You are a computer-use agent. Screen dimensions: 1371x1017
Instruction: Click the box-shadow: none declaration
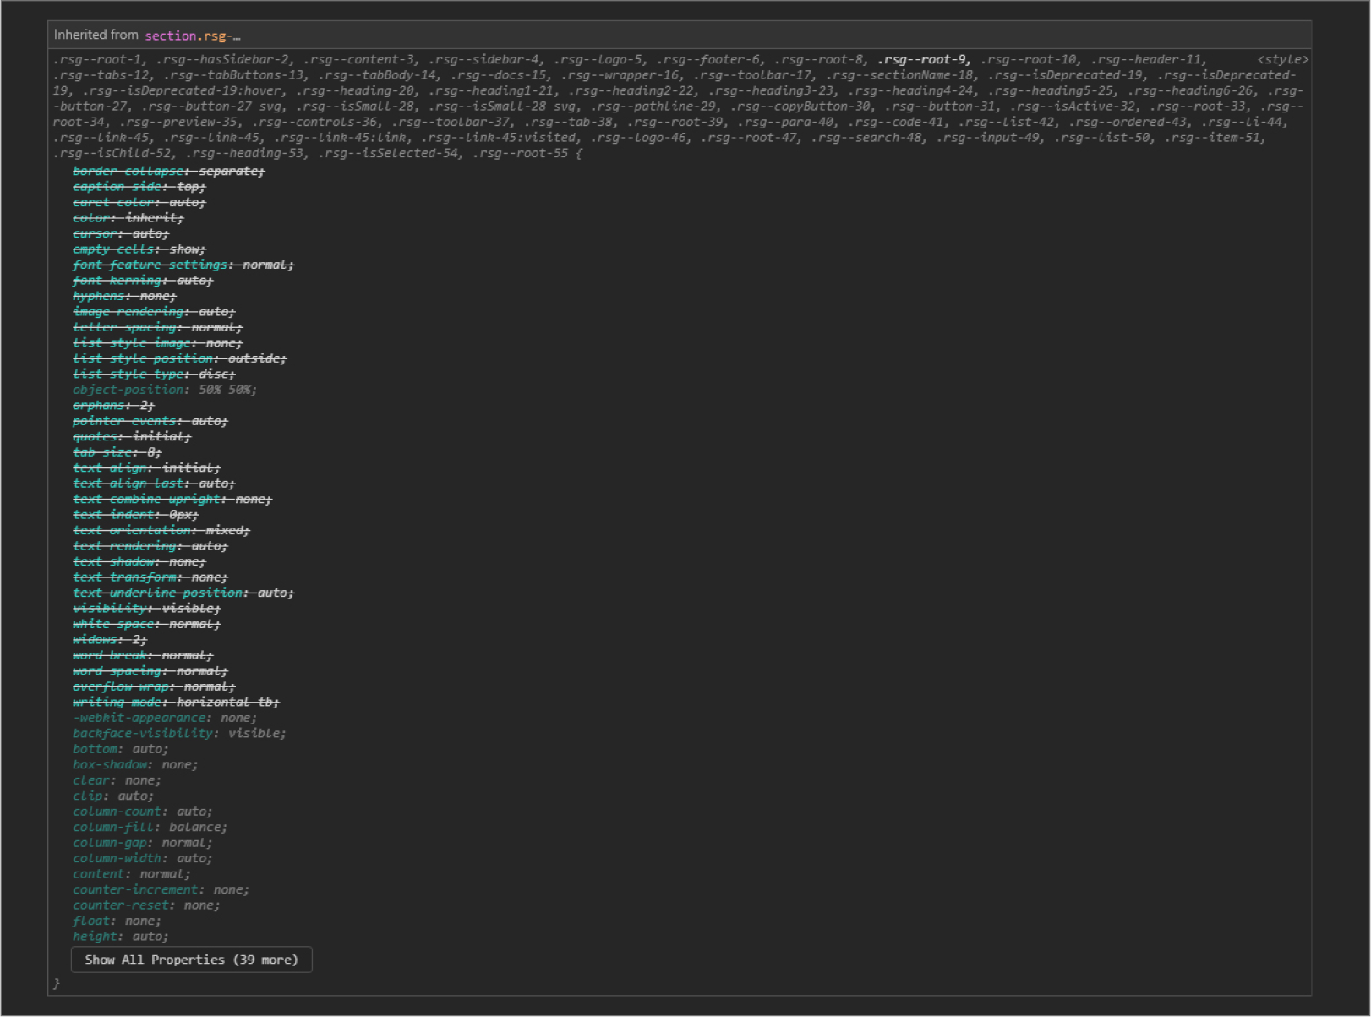pyautogui.click(x=135, y=765)
